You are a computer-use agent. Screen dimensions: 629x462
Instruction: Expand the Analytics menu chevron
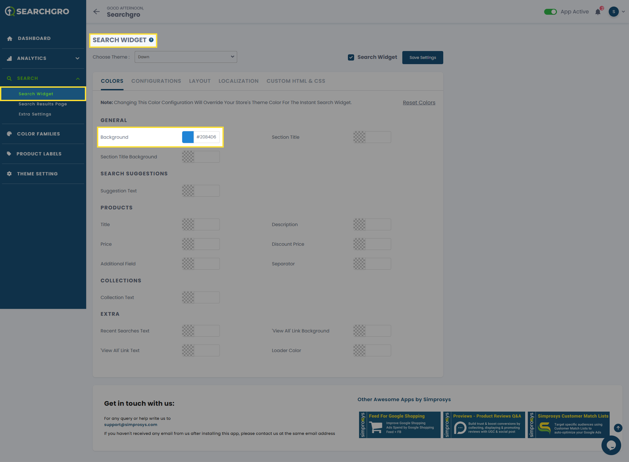click(x=78, y=59)
